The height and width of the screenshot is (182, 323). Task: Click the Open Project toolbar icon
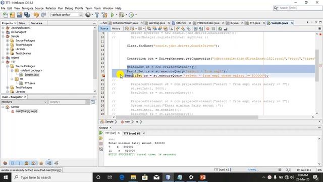click(20, 15)
